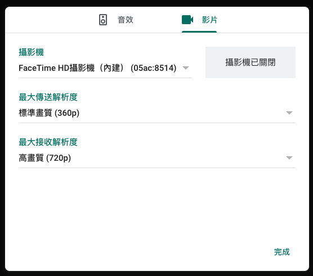Screen dimensions: 313x276
Task: Click the 最大接收解析度 heading
Action: (48, 142)
